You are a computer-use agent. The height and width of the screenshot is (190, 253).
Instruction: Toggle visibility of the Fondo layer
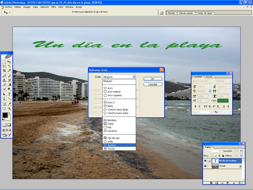[205, 166]
